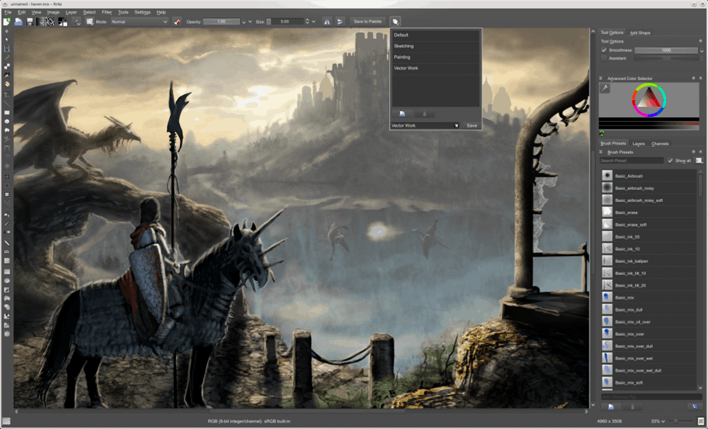Click the Save to Palette button
Viewport: 708px width, 429px height.
pyautogui.click(x=368, y=21)
